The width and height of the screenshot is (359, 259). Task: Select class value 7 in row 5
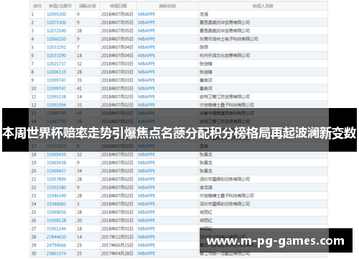click(78, 47)
